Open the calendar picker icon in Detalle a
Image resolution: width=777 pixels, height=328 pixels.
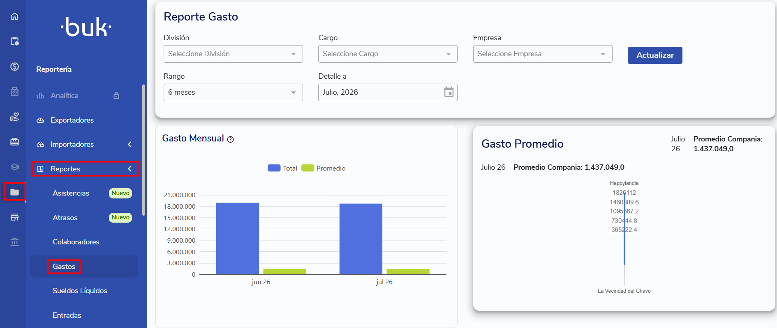coord(449,92)
